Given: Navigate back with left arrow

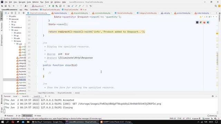Looking at the screenshot, I should (14, 6).
